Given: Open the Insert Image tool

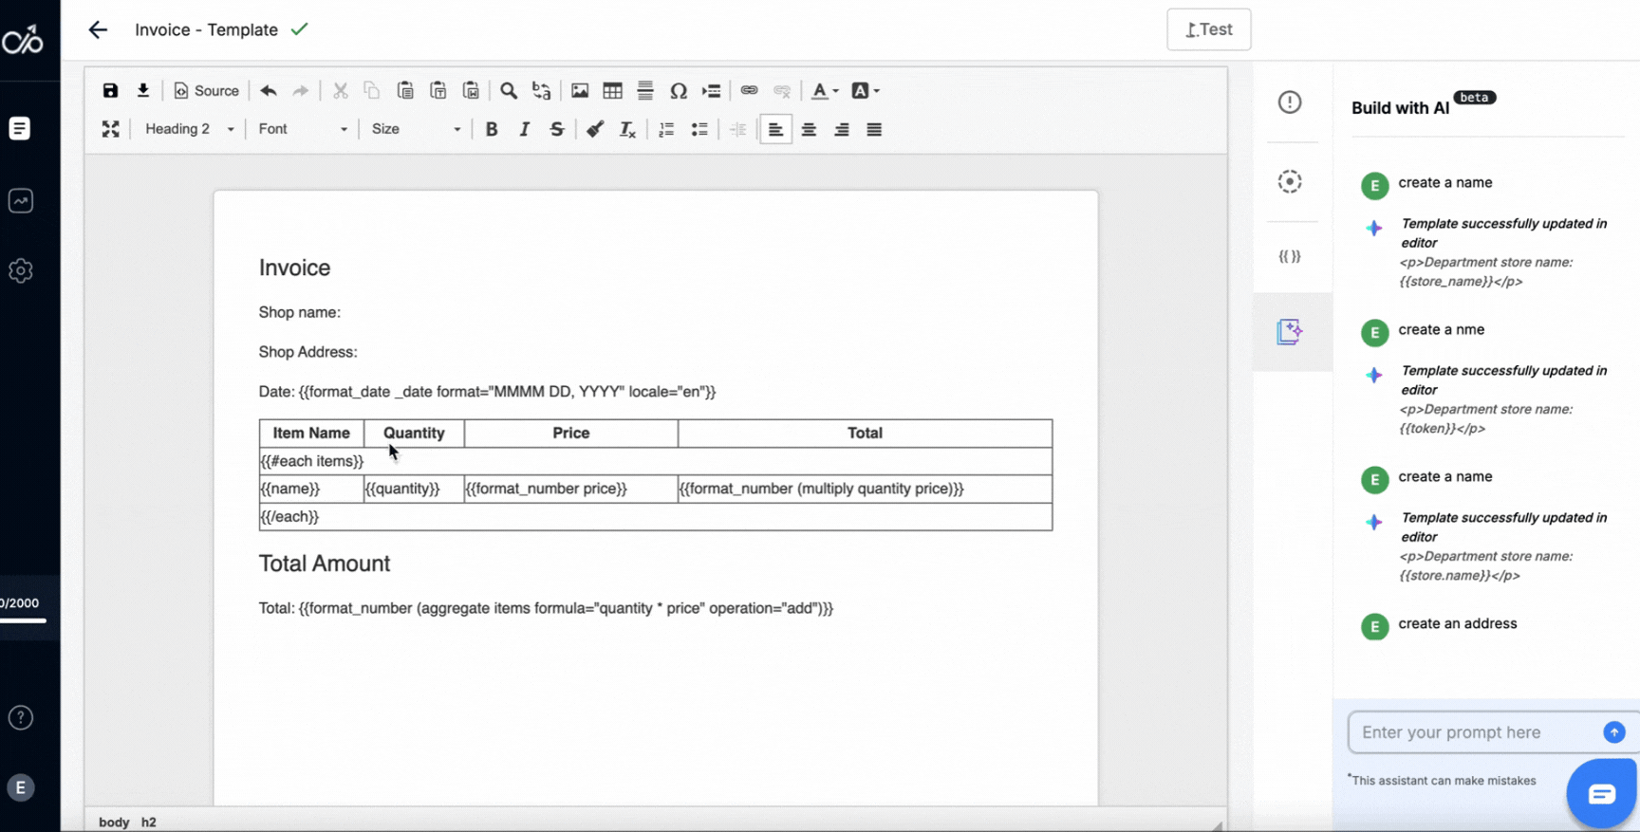Looking at the screenshot, I should [580, 91].
